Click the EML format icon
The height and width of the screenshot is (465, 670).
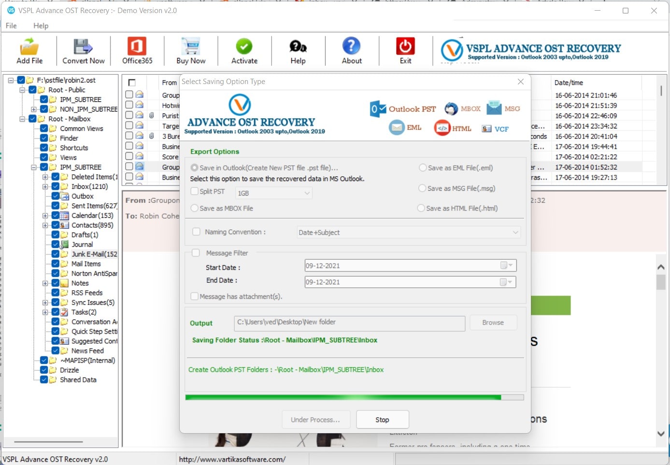pyautogui.click(x=397, y=128)
